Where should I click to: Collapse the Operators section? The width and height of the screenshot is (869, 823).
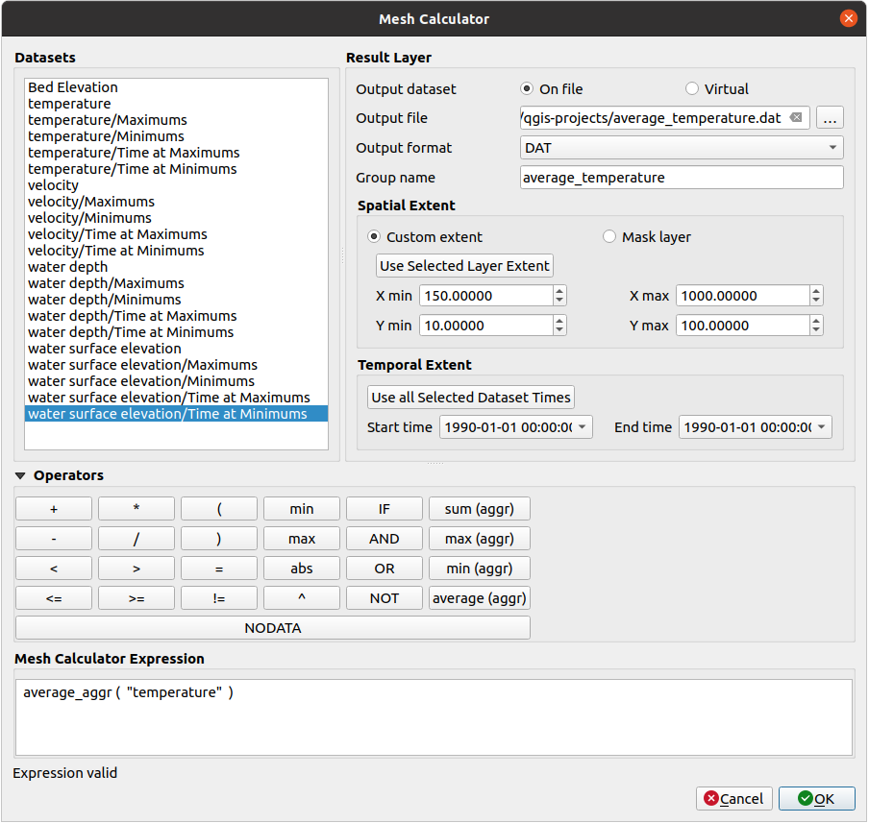coord(21,475)
